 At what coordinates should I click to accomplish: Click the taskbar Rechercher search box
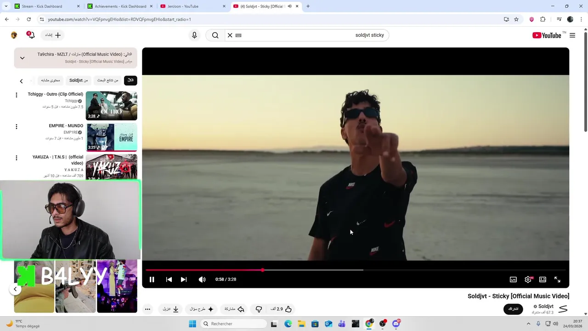[x=233, y=324]
